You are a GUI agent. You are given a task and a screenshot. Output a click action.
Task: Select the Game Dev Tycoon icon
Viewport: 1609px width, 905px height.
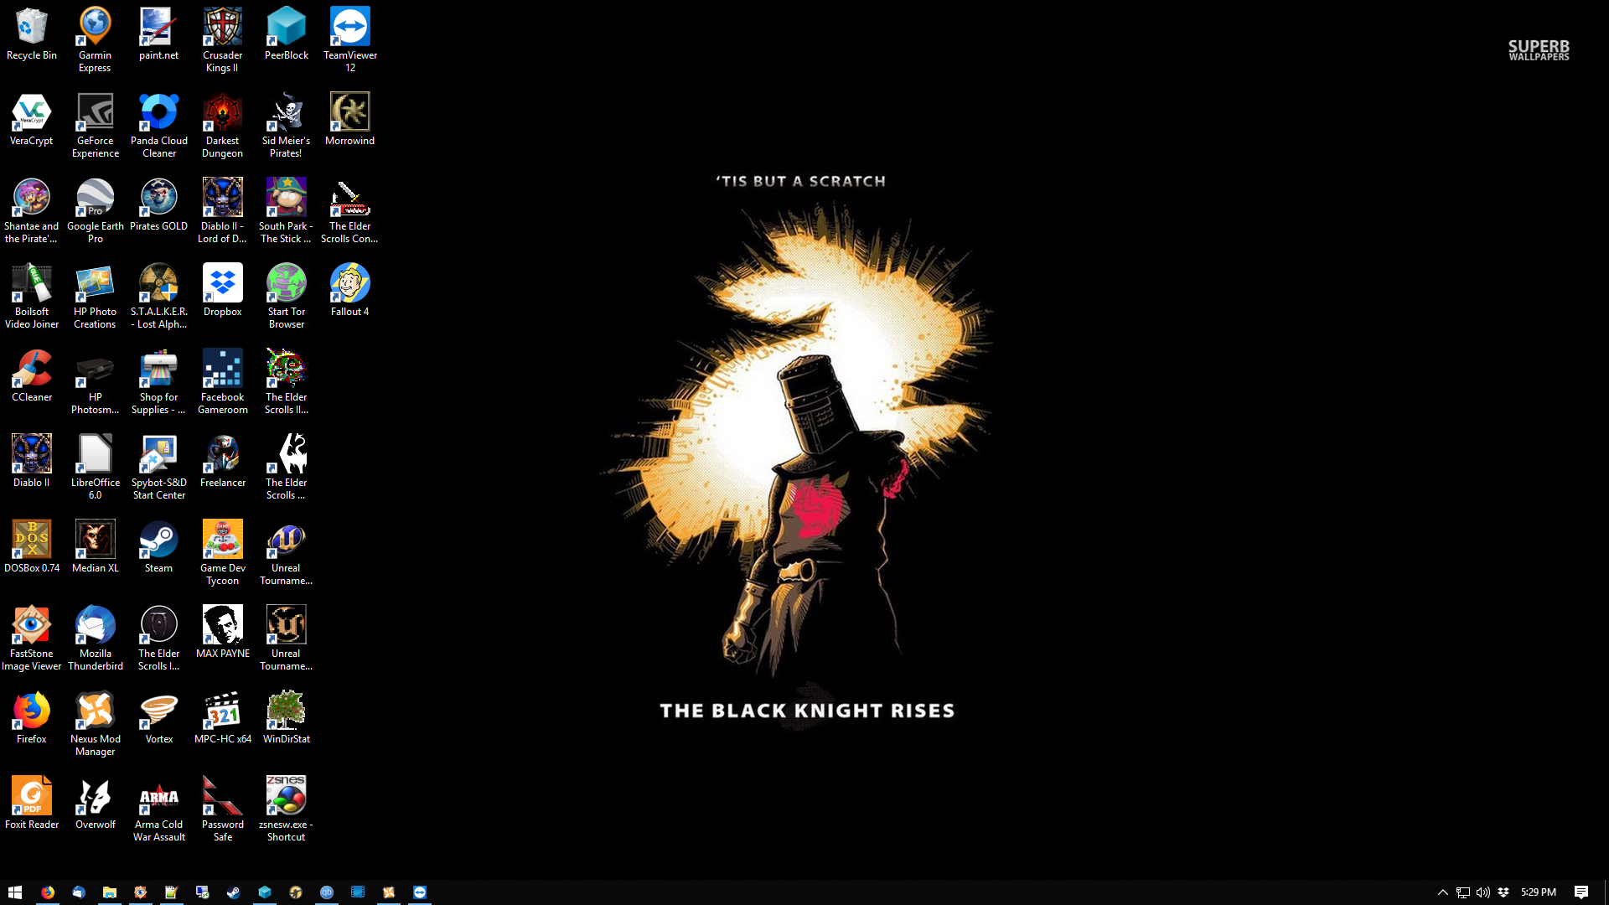(x=223, y=553)
